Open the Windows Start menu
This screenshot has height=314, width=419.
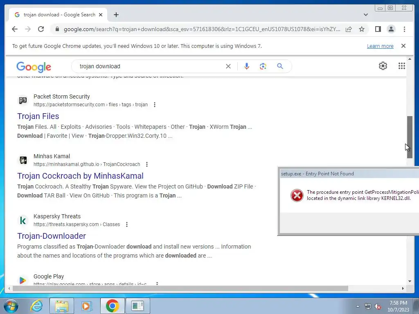[x=11, y=306]
